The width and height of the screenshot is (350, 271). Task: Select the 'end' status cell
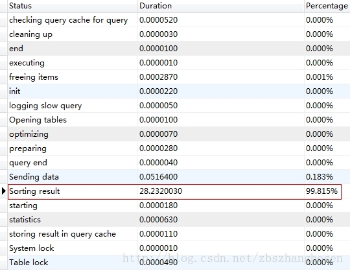point(73,49)
